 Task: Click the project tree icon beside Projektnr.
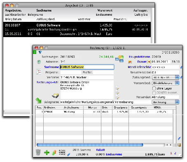pos(39,72)
